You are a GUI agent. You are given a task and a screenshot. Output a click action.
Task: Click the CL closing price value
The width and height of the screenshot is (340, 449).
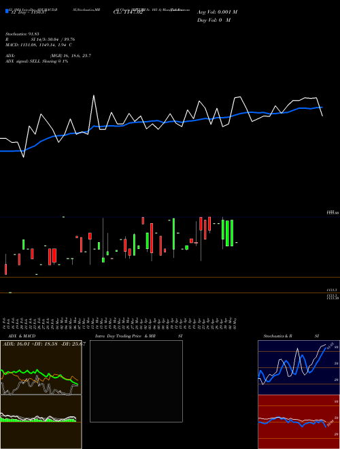(x=128, y=12)
